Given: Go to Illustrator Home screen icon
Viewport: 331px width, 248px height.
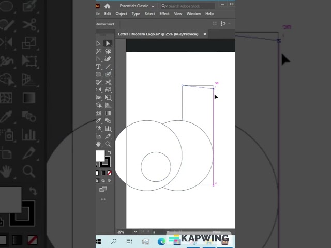Looking at the screenshot, I should pyautogui.click(x=107, y=6).
